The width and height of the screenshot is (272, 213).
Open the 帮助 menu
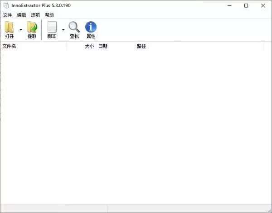click(49, 15)
